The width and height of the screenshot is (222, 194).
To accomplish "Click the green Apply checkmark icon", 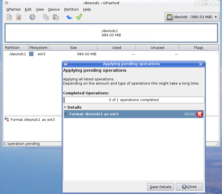I will [79, 17].
